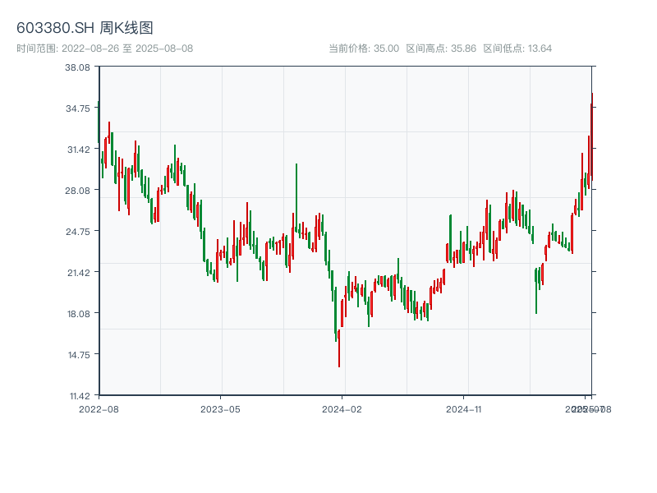This screenshot has height=493, width=657.
Task: Click the 603380.SH 周K线图 chart title
Action: (x=85, y=28)
